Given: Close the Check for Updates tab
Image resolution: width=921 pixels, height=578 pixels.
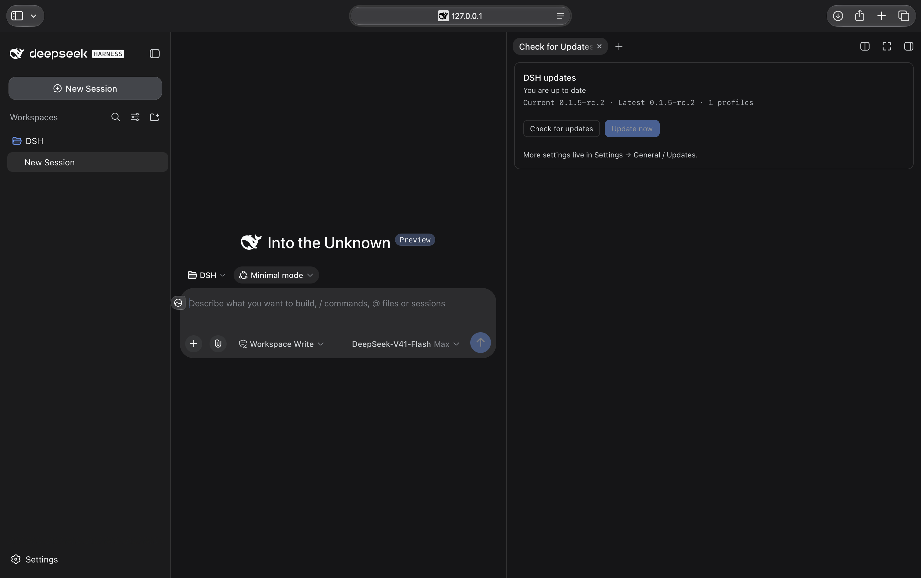Looking at the screenshot, I should coord(599,46).
